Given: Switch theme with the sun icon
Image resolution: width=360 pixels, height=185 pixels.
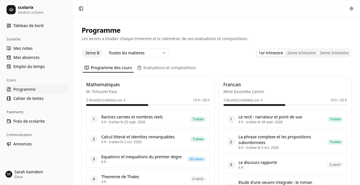Looking at the screenshot, I should (x=351, y=9).
